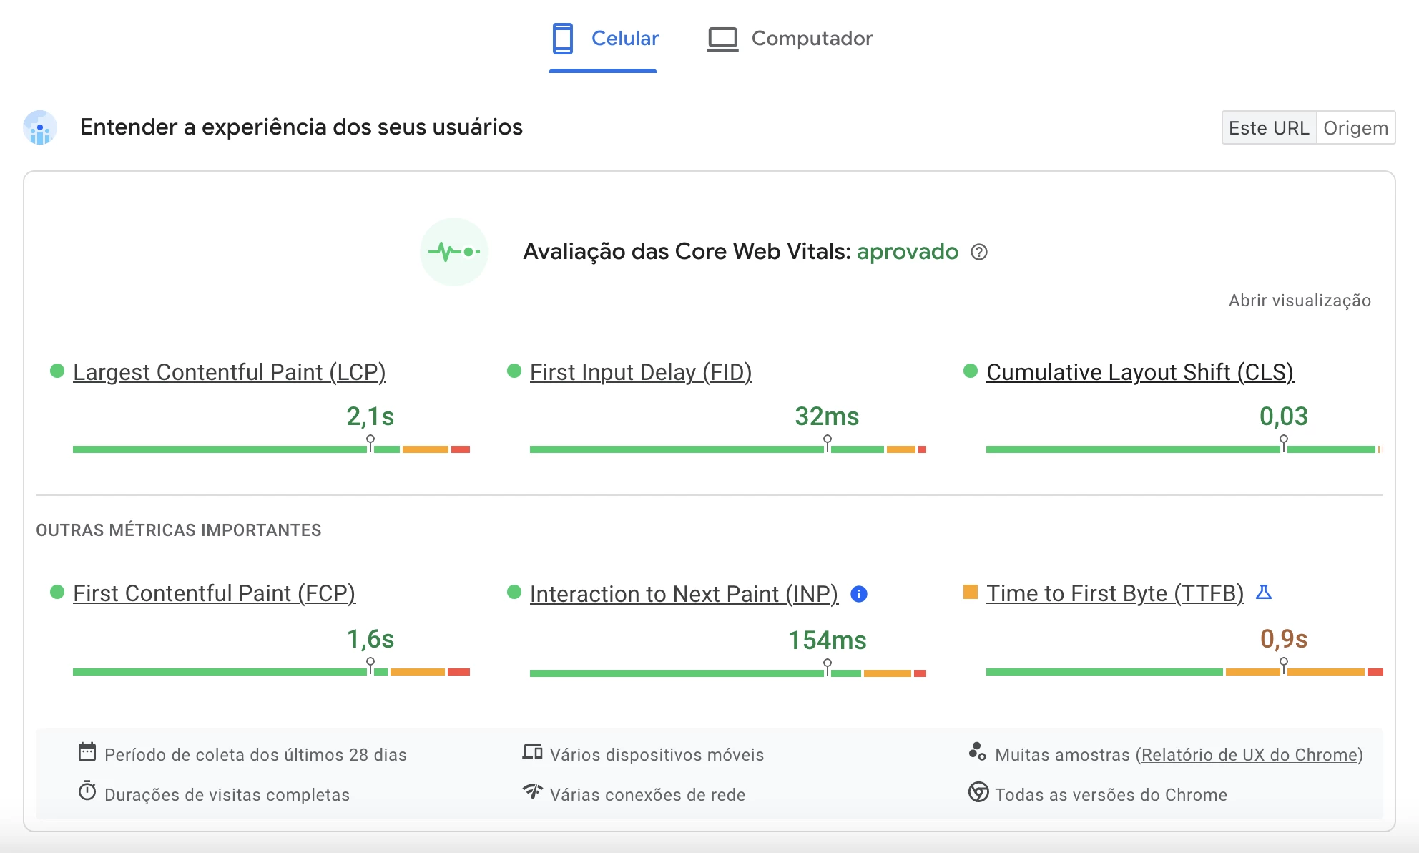The image size is (1419, 853).
Task: Click OUTRAS MÉTRICAS IMPORTANTES heading
Action: click(x=179, y=530)
